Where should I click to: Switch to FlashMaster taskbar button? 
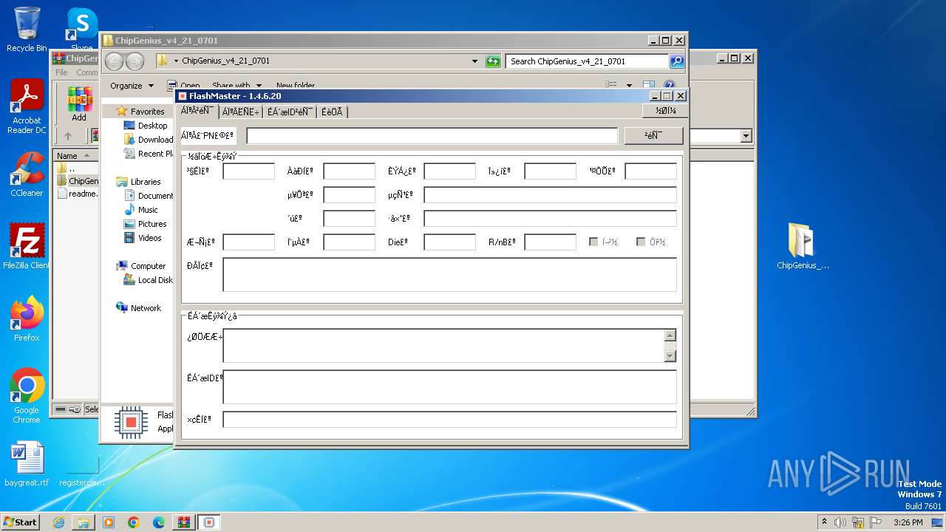coord(209,522)
